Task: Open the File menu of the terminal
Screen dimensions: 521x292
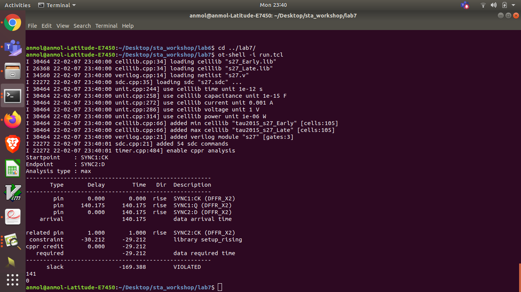Action: tap(32, 26)
